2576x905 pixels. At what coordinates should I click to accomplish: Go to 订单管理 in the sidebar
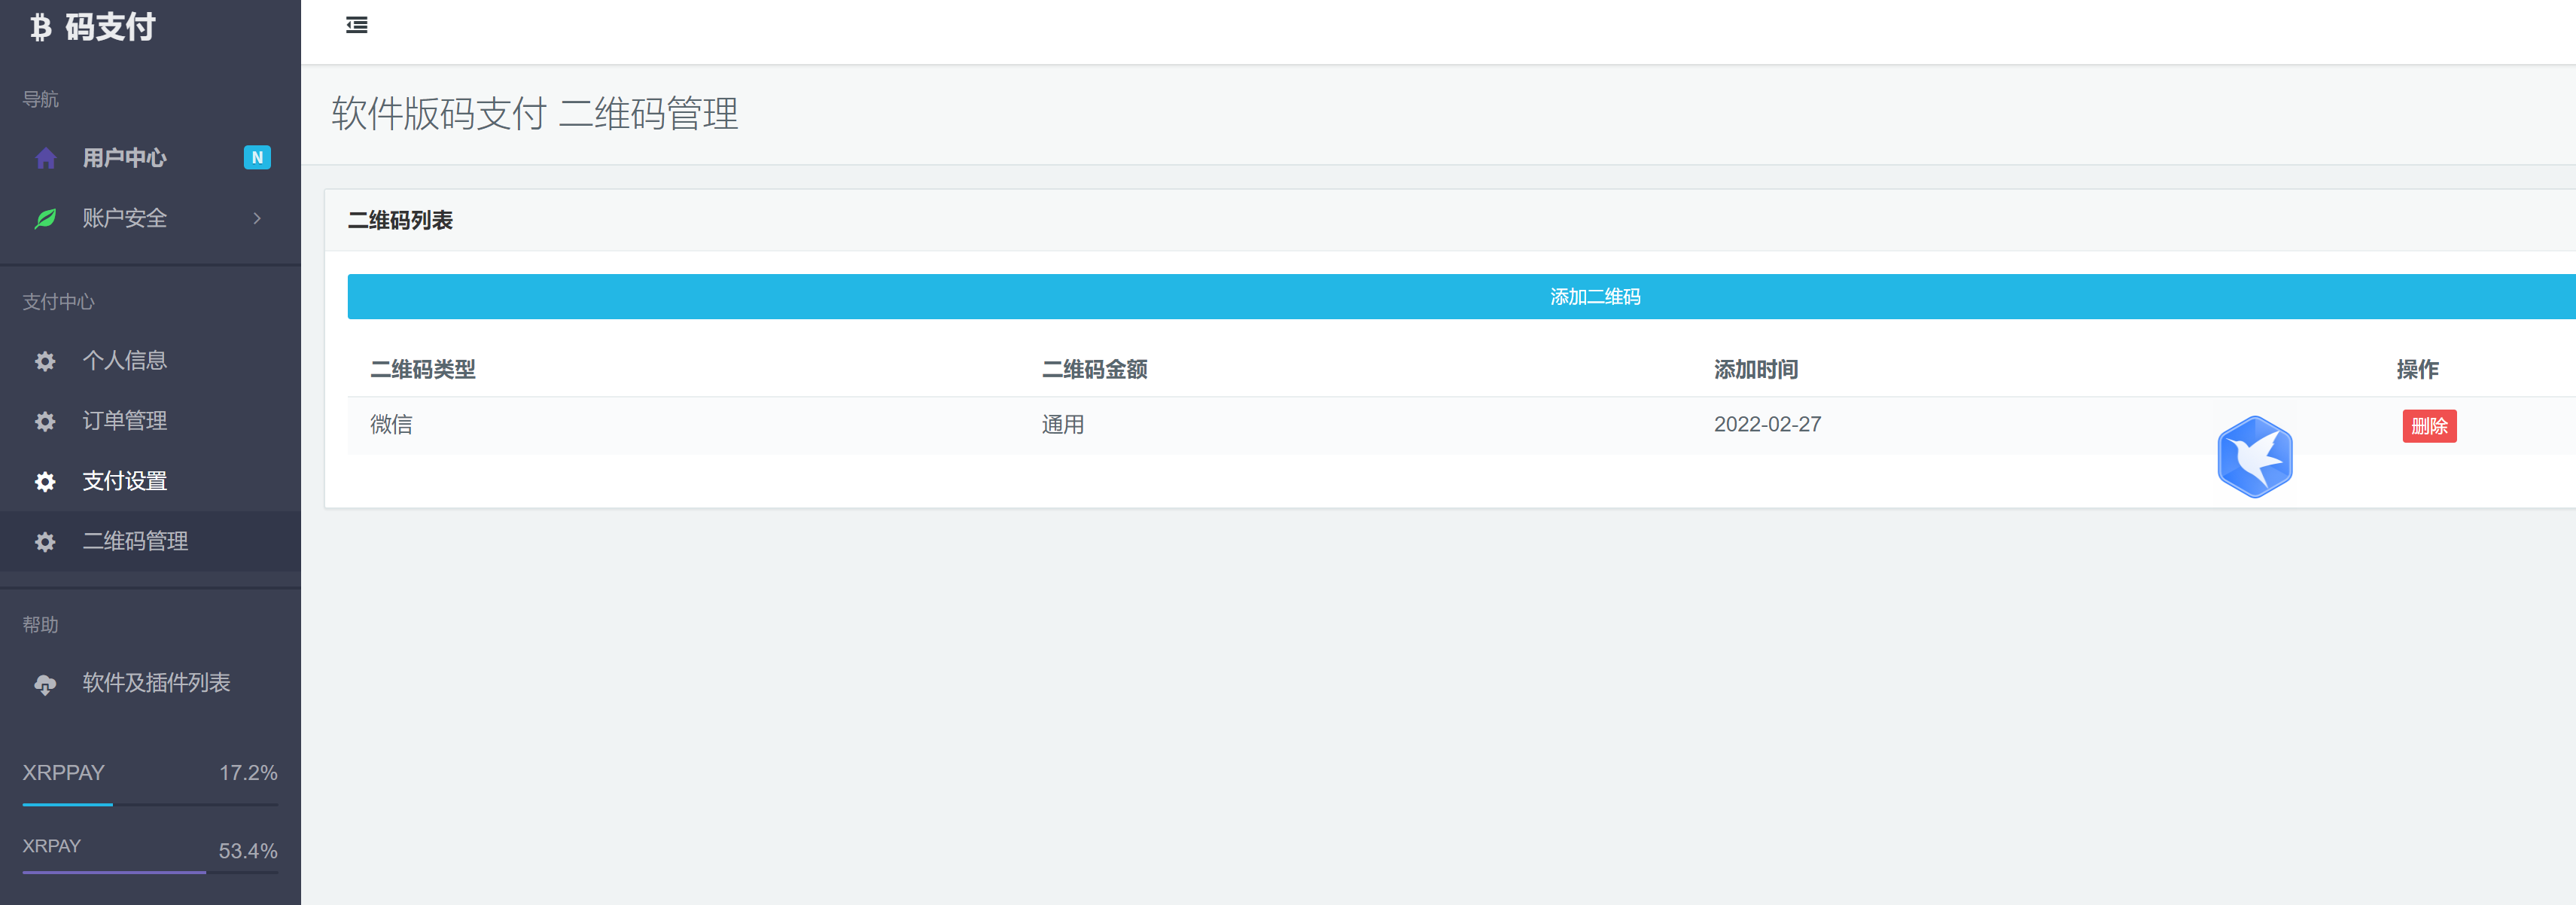pyautogui.click(x=124, y=421)
